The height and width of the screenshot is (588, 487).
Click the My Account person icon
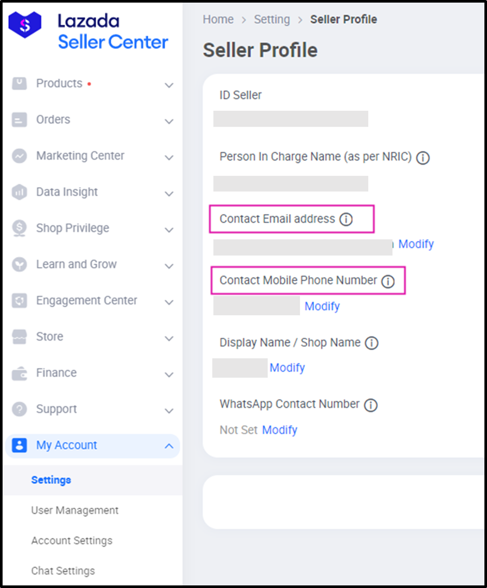pos(19,445)
